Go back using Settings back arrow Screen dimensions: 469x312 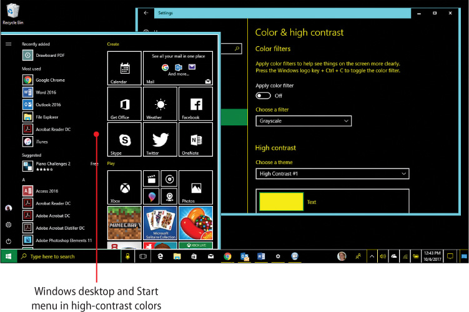point(146,13)
